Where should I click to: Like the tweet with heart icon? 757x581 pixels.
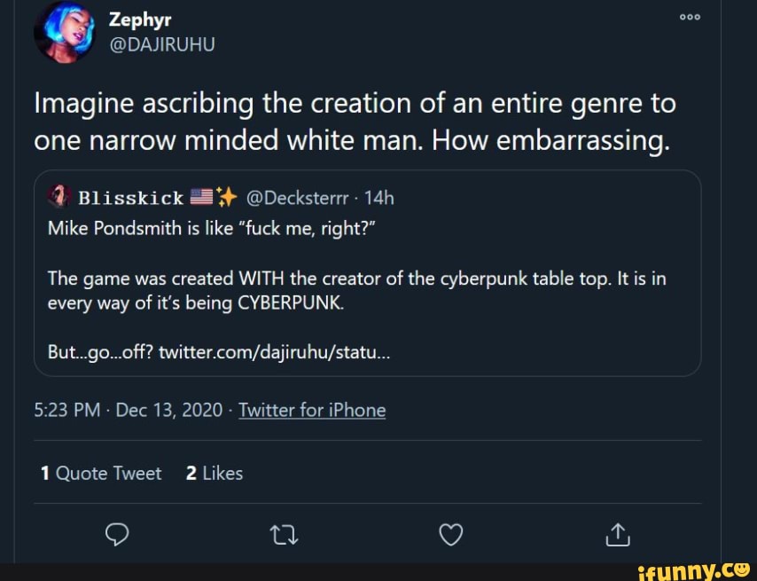[451, 534]
